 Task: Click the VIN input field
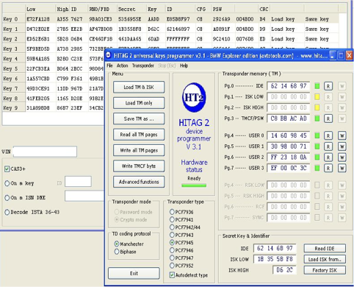coord(45,152)
